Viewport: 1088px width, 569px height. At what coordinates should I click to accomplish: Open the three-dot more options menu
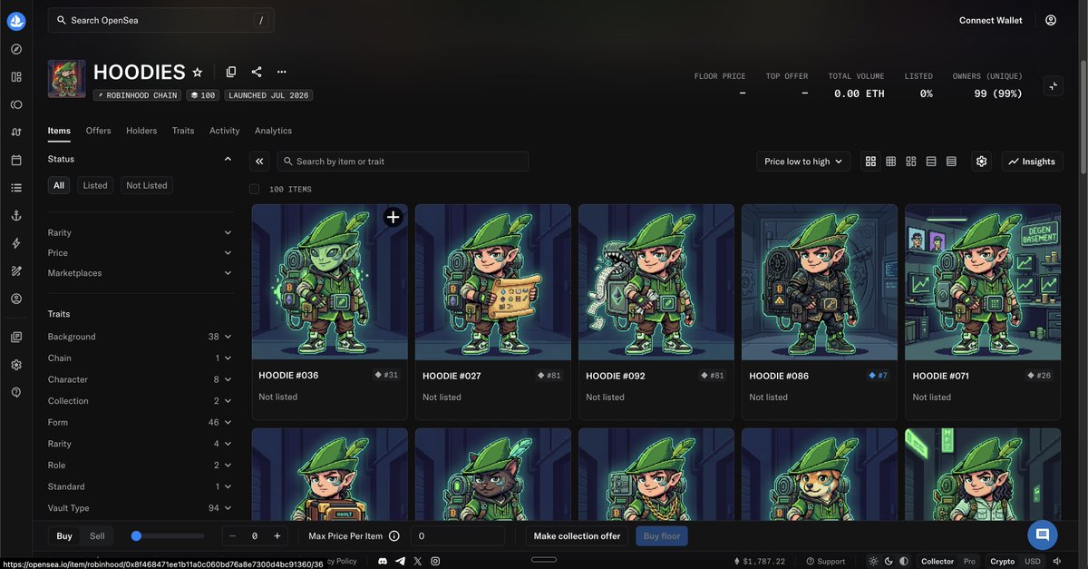(x=282, y=72)
